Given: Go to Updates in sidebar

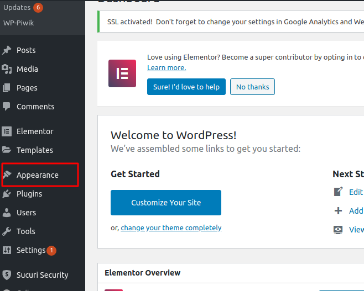Looking at the screenshot, I should click(x=17, y=7).
